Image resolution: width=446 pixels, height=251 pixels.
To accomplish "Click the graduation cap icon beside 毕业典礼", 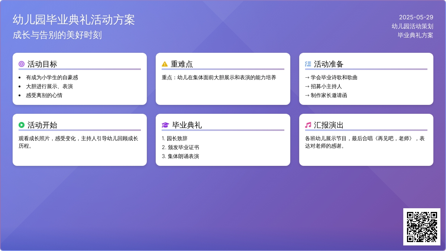I will tap(165, 125).
